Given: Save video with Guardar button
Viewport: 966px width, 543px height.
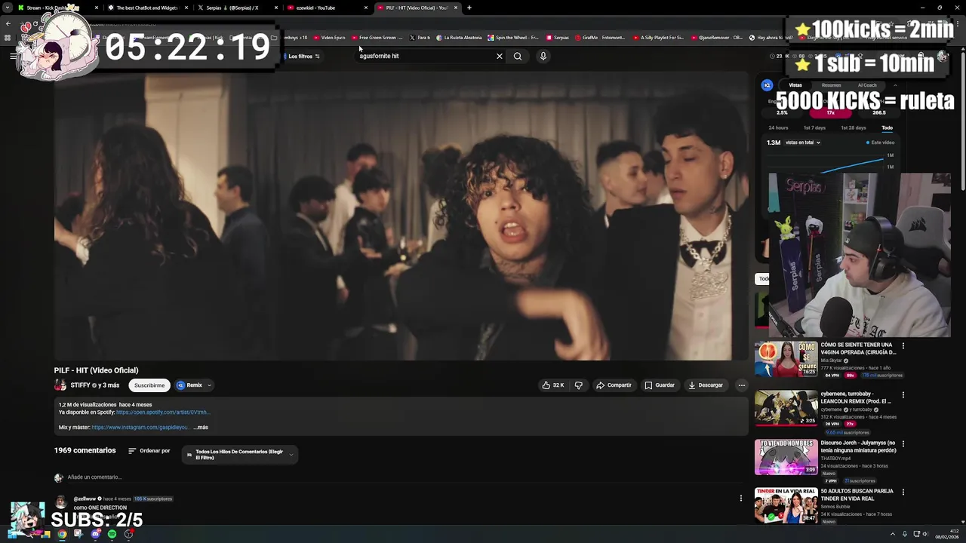Looking at the screenshot, I should [660, 385].
